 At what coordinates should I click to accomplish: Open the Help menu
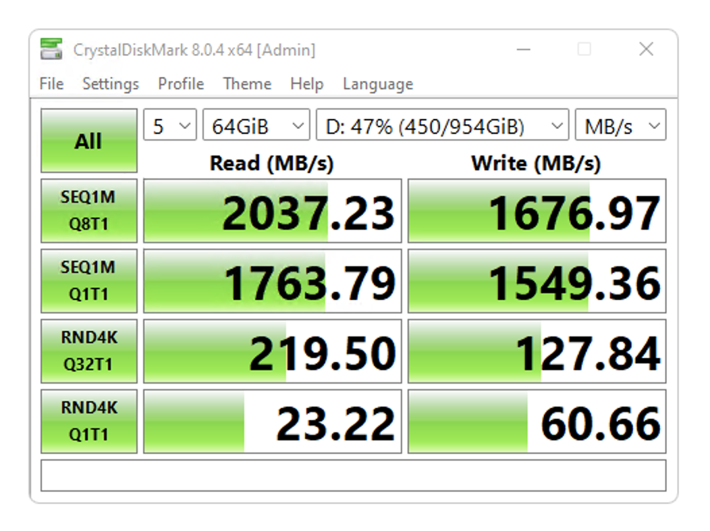(x=306, y=84)
